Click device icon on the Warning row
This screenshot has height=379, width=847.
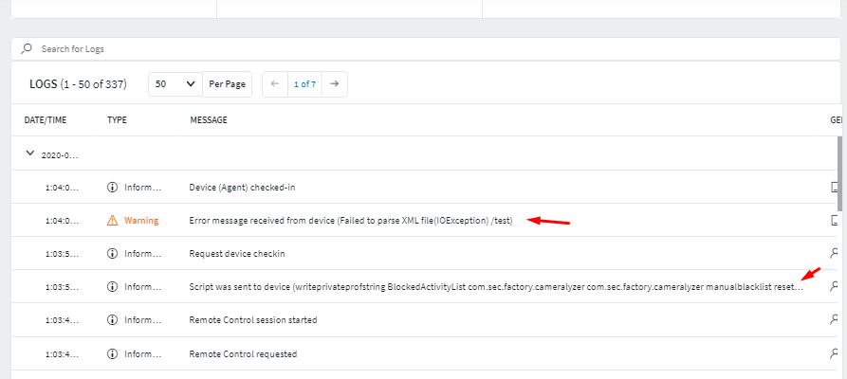[x=836, y=221]
